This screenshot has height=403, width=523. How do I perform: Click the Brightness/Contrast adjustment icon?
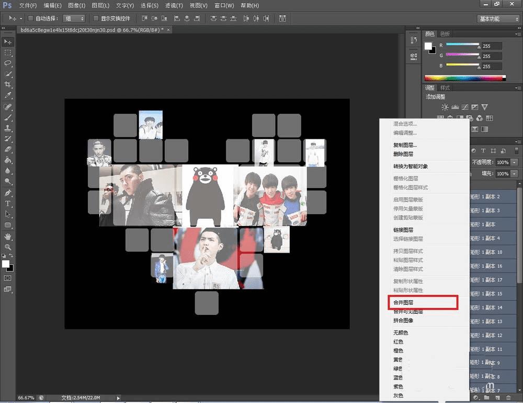pyautogui.click(x=445, y=107)
